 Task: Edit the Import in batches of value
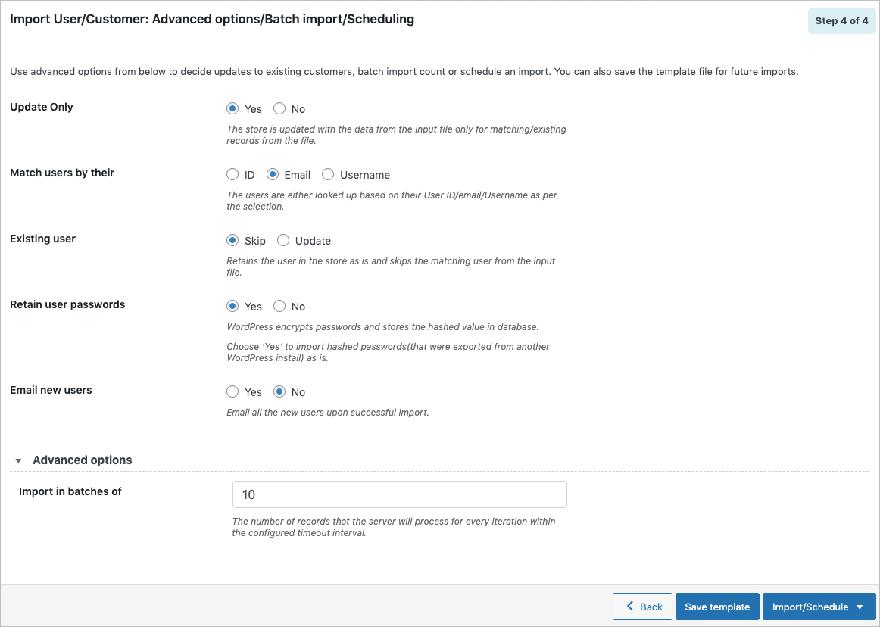[x=399, y=494]
